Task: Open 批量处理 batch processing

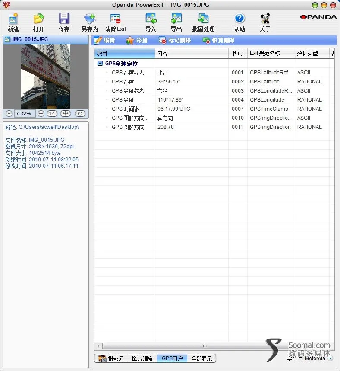Action: pos(203,22)
